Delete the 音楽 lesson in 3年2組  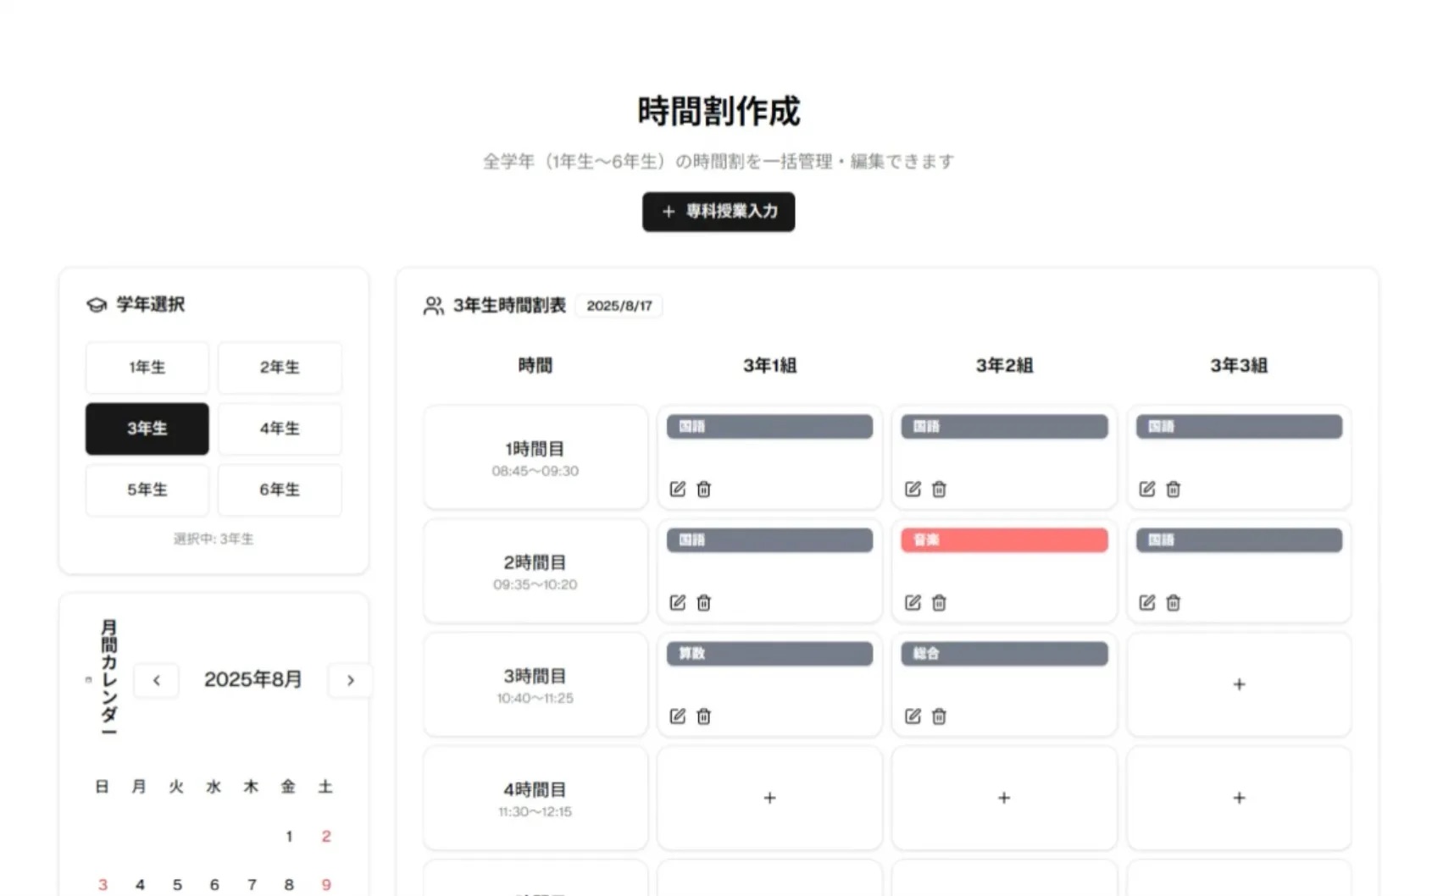pyautogui.click(x=939, y=602)
